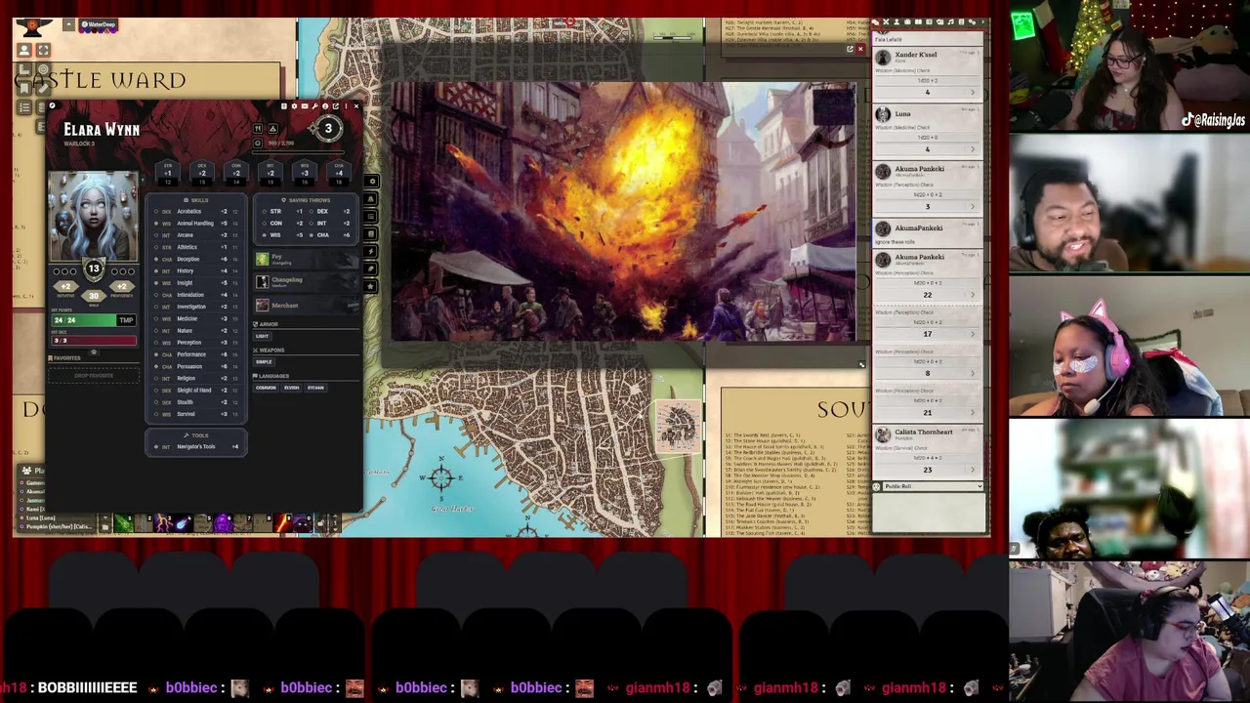Expand Luna's Medicine check roll chevron
The height and width of the screenshot is (703, 1250).
(972, 148)
